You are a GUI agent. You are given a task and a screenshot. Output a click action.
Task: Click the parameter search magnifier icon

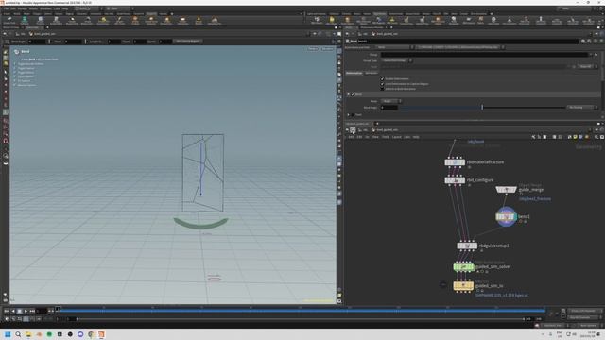(589, 41)
